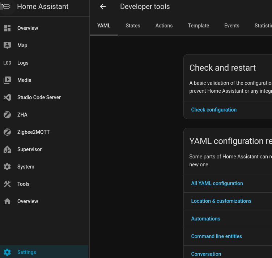
Task: Click the ZHA Zigbee icon
Action: click(7, 115)
